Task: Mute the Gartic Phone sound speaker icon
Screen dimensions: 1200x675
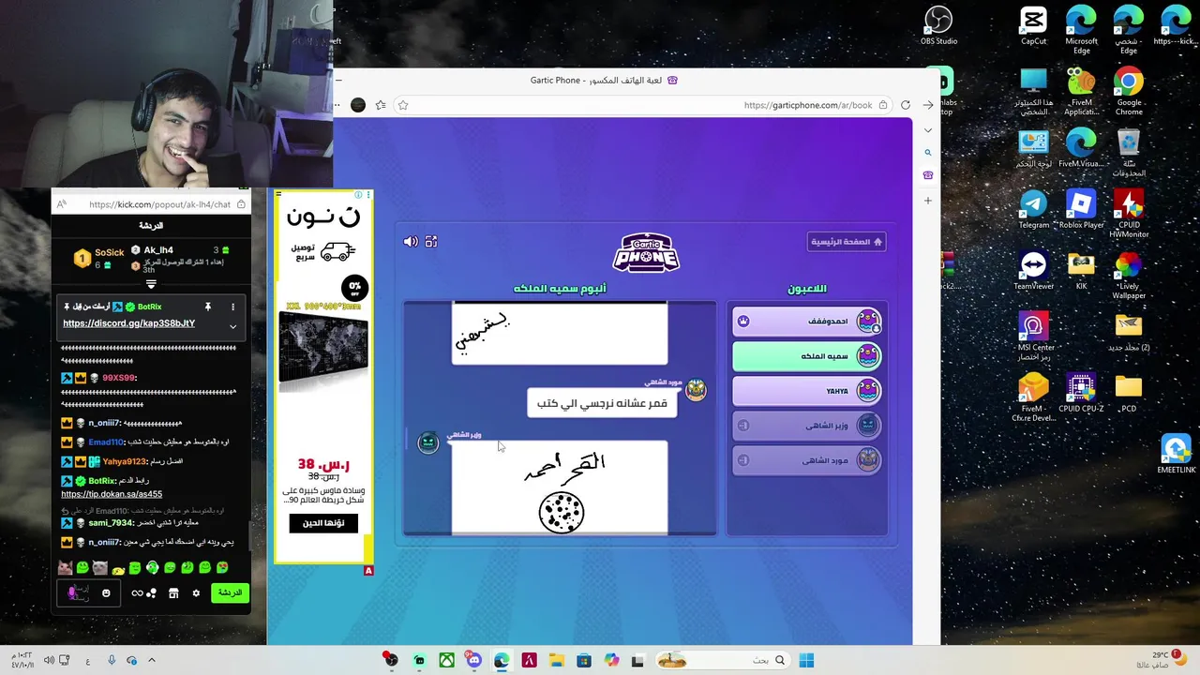Action: point(411,242)
